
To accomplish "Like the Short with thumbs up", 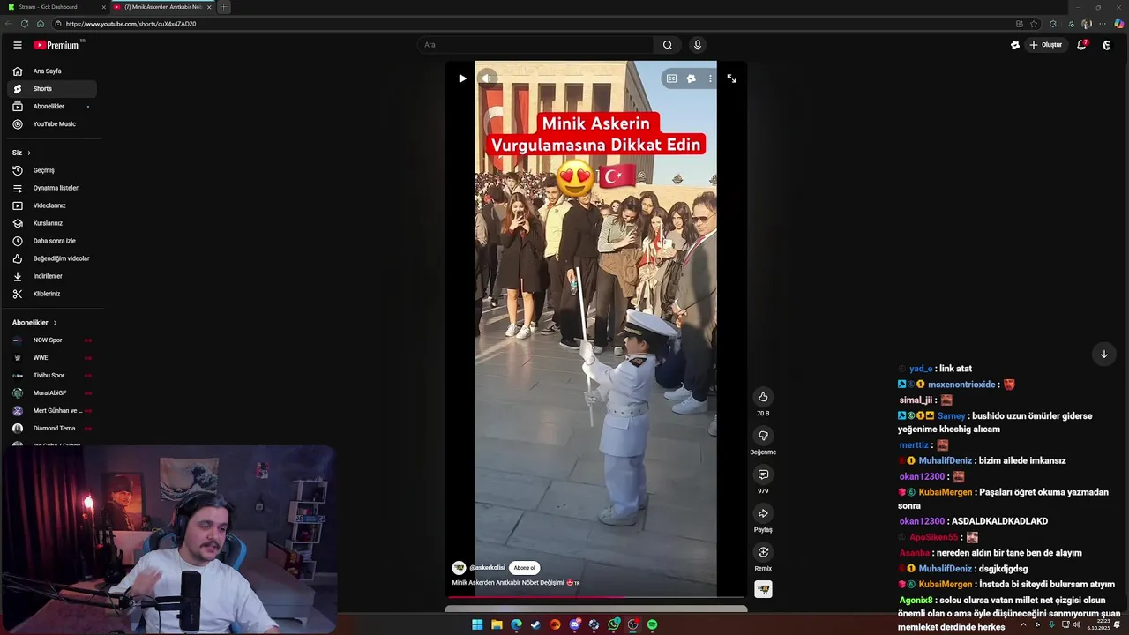I will click(763, 397).
